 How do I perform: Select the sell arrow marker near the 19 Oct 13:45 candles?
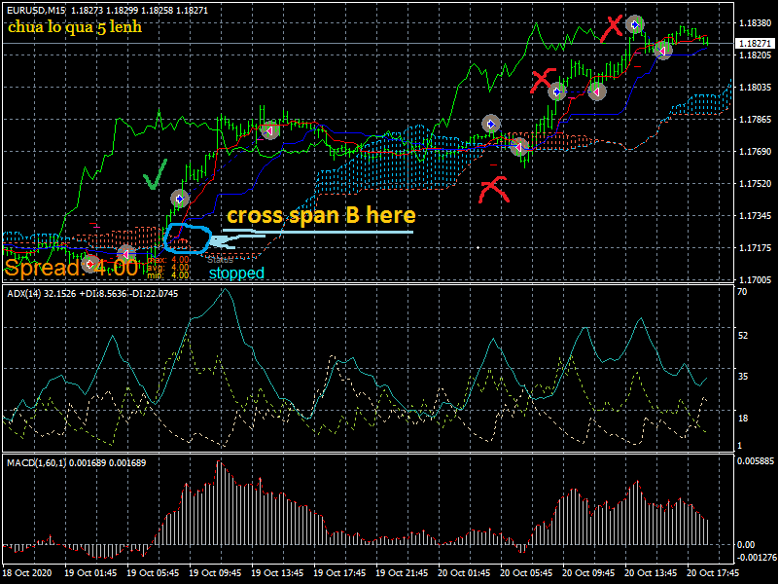(x=269, y=130)
